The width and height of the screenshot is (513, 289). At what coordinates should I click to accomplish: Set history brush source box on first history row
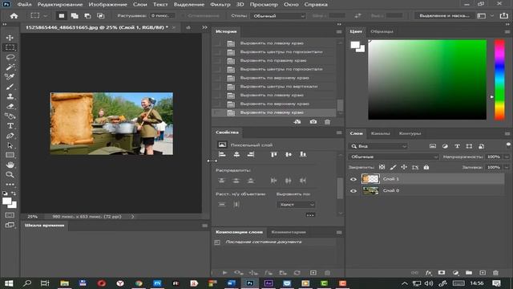pyautogui.click(x=217, y=43)
